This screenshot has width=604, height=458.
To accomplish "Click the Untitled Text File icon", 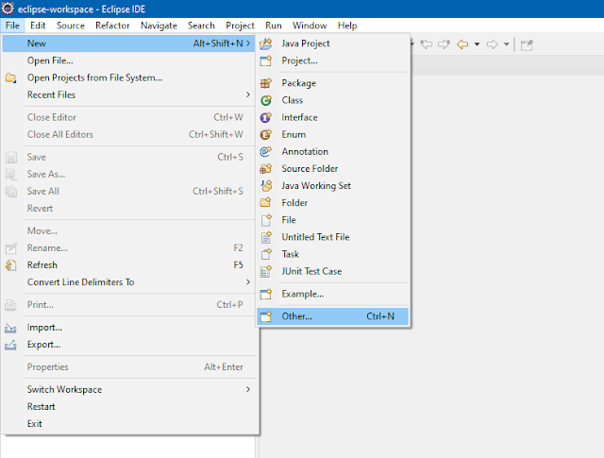I will 266,237.
